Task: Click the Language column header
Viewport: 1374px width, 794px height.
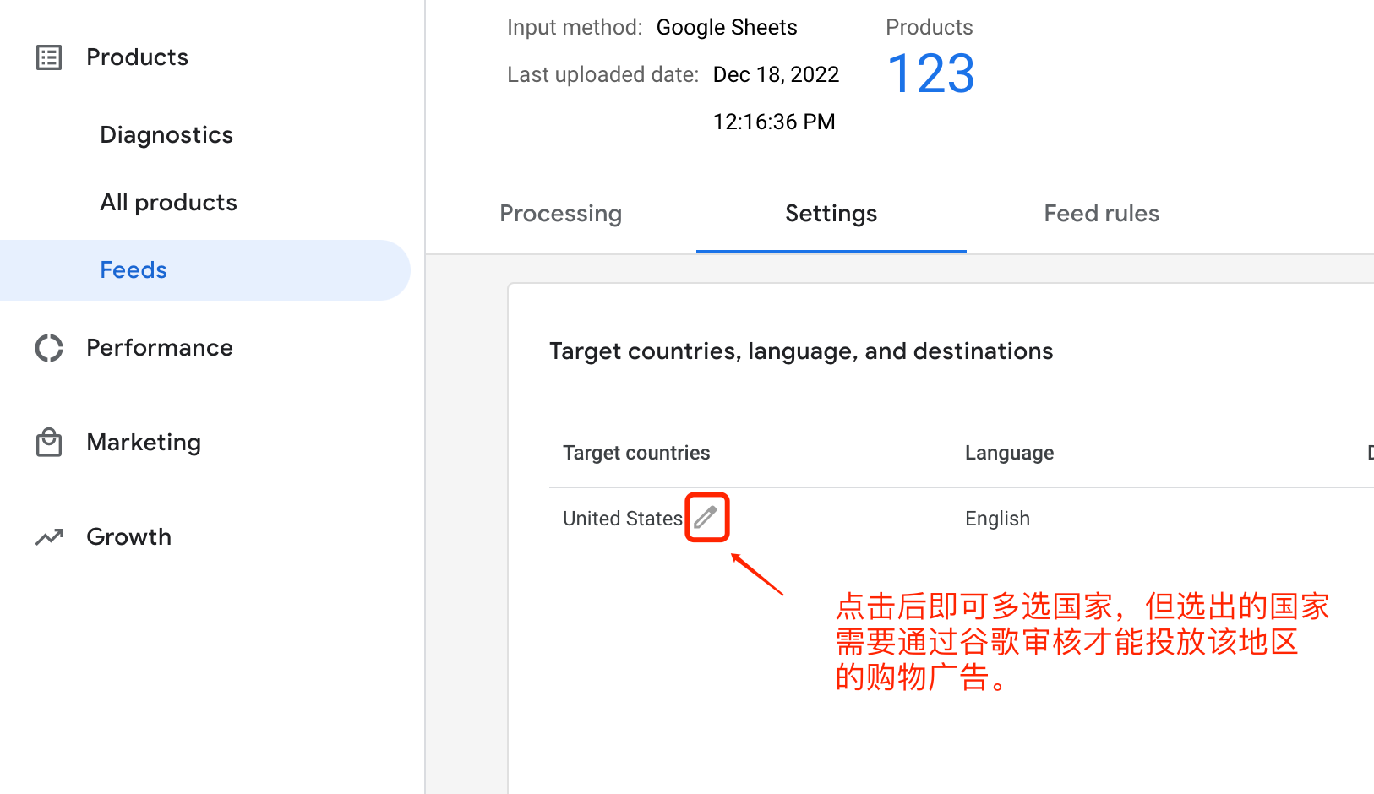Action: (1010, 453)
